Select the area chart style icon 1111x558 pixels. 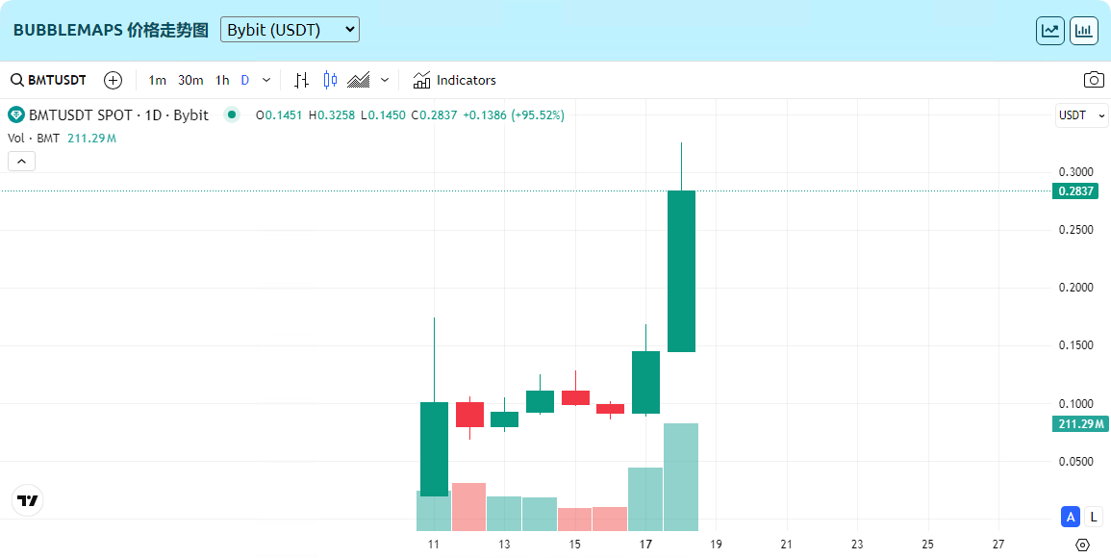point(360,80)
